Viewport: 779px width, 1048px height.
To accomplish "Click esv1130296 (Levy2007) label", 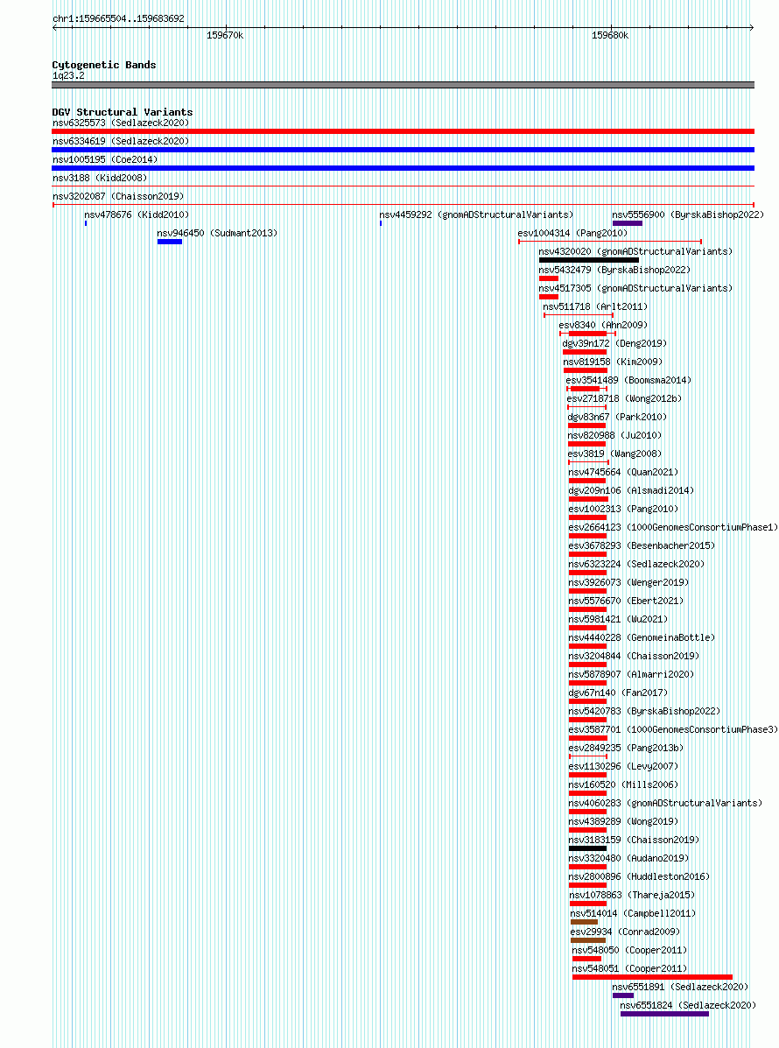I will pos(623,766).
